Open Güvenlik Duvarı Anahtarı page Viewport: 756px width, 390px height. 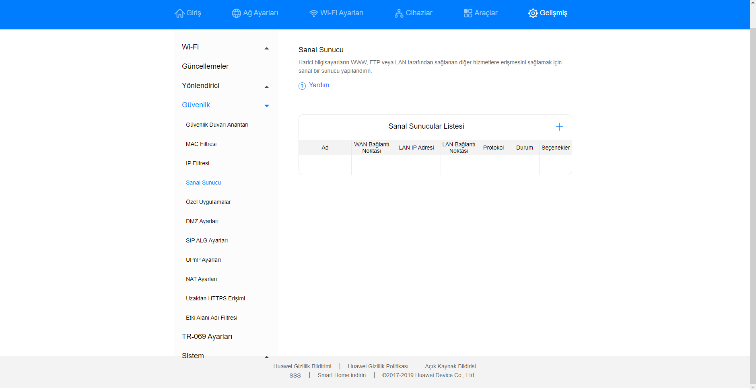[x=217, y=125]
